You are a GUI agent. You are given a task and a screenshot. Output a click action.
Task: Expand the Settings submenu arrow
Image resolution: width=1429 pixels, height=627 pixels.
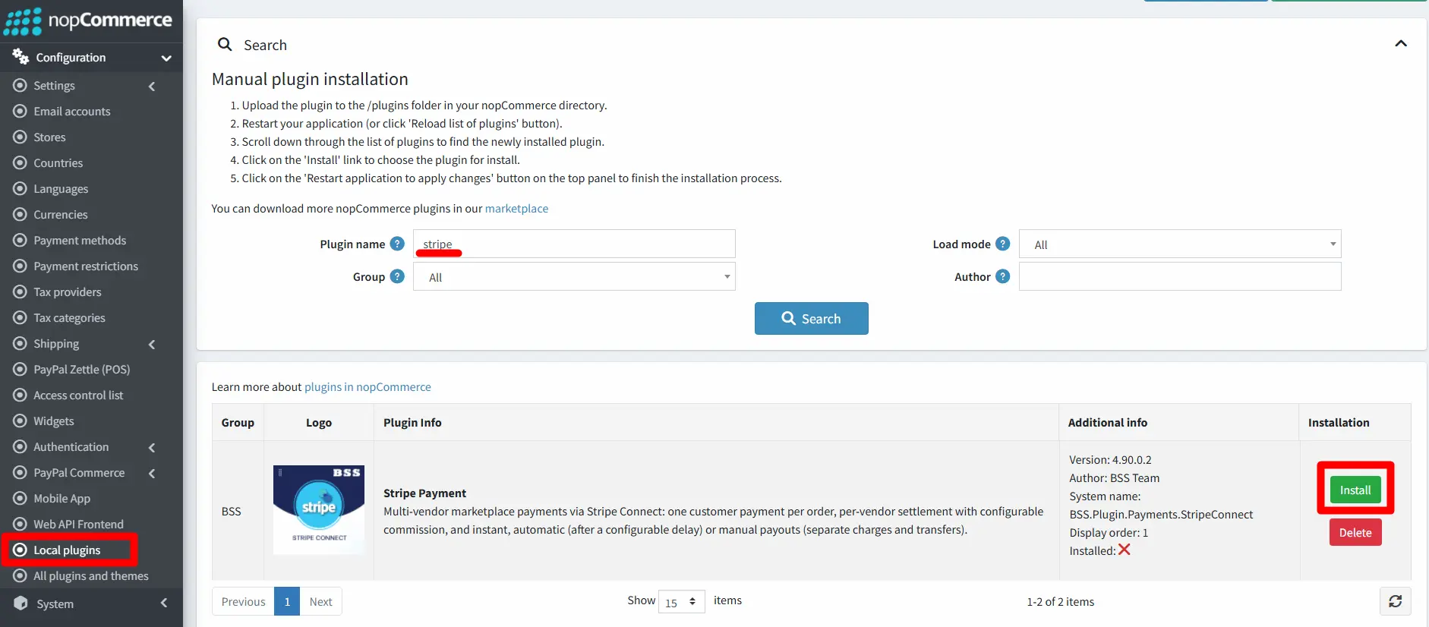click(152, 87)
